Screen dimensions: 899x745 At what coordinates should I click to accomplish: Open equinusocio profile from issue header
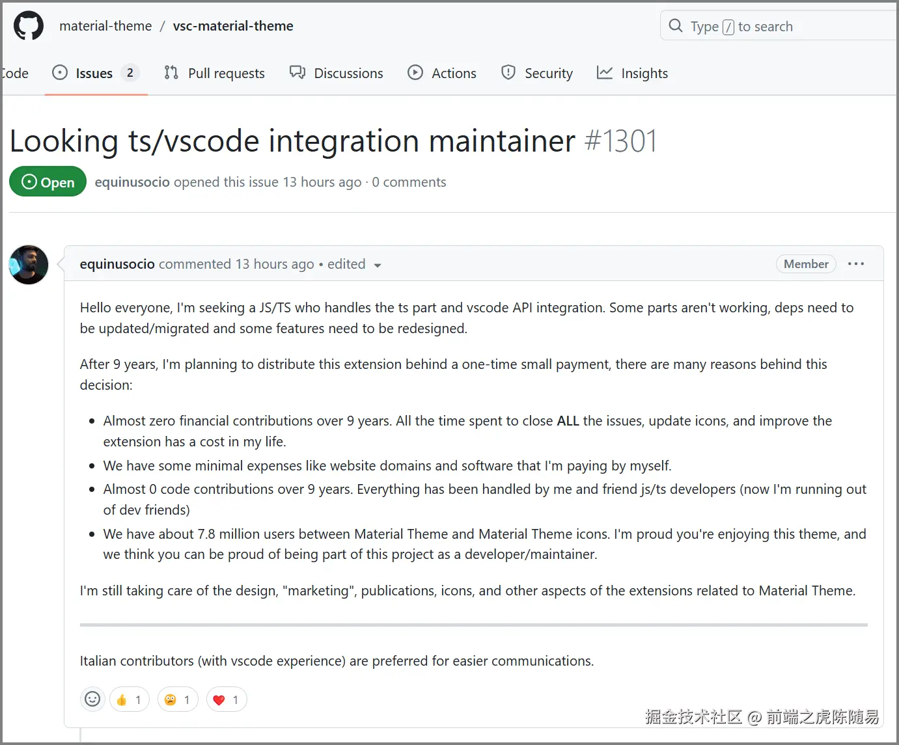click(132, 182)
